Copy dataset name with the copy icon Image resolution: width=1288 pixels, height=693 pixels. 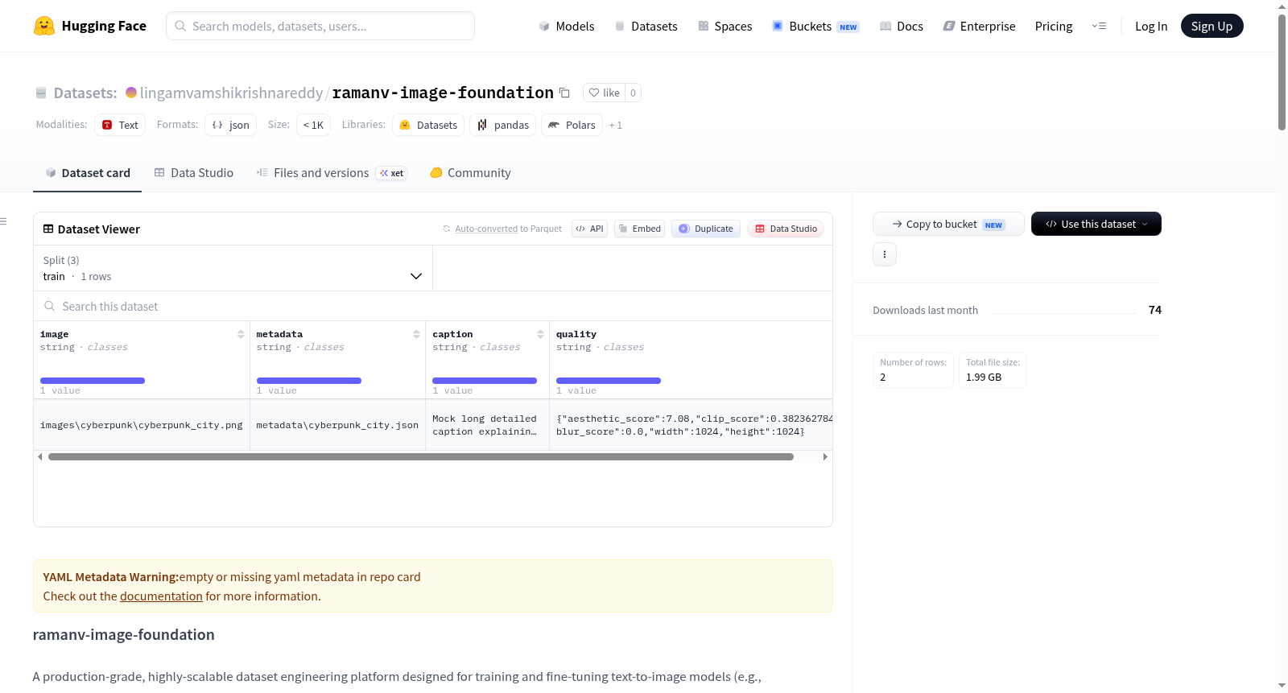pos(564,93)
